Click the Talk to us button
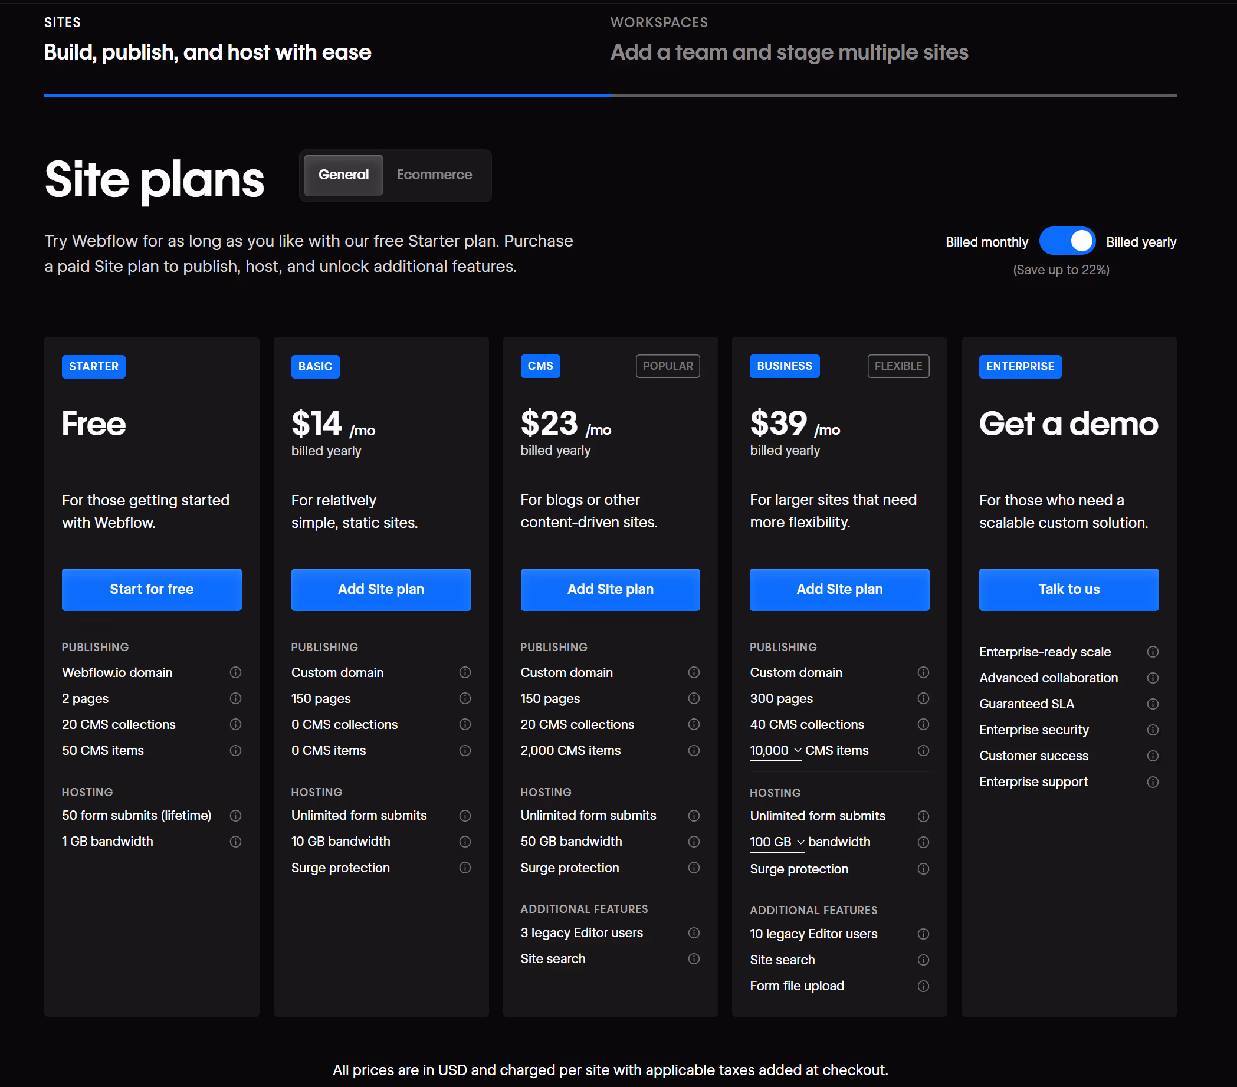 click(x=1068, y=589)
